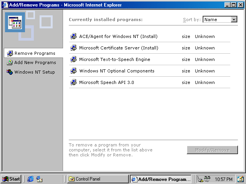
Task: Open the Start menu
Action: (x=11, y=179)
